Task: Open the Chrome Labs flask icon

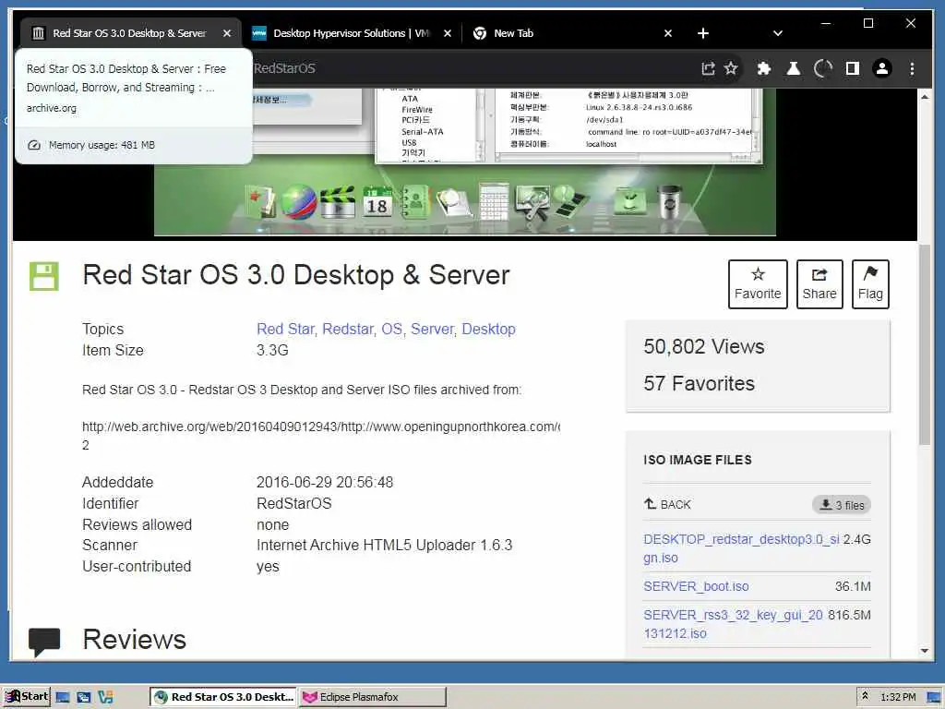Action: 793,68
